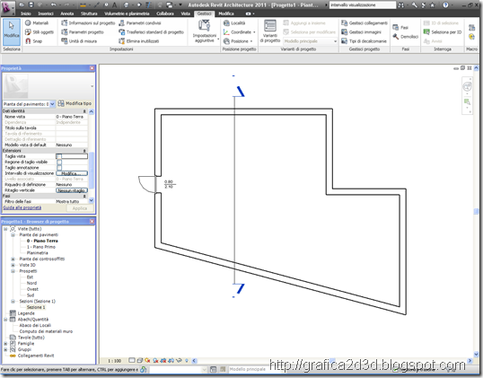483x378 pixels.
Task: Open Parametri condivisi
Action: [x=140, y=23]
